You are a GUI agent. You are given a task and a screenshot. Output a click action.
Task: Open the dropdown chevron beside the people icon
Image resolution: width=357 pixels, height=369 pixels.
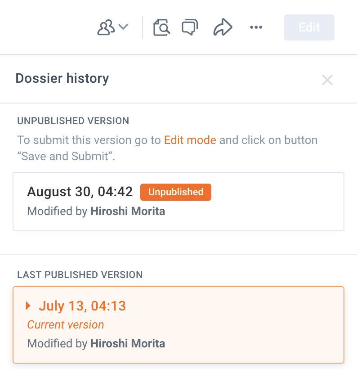[x=123, y=27]
